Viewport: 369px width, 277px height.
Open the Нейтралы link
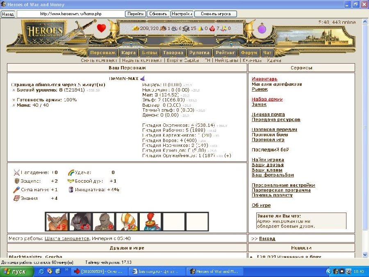[226, 60]
